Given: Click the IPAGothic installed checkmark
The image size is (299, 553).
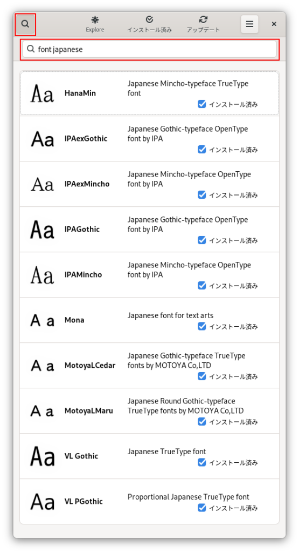Looking at the screenshot, I should pos(202,240).
